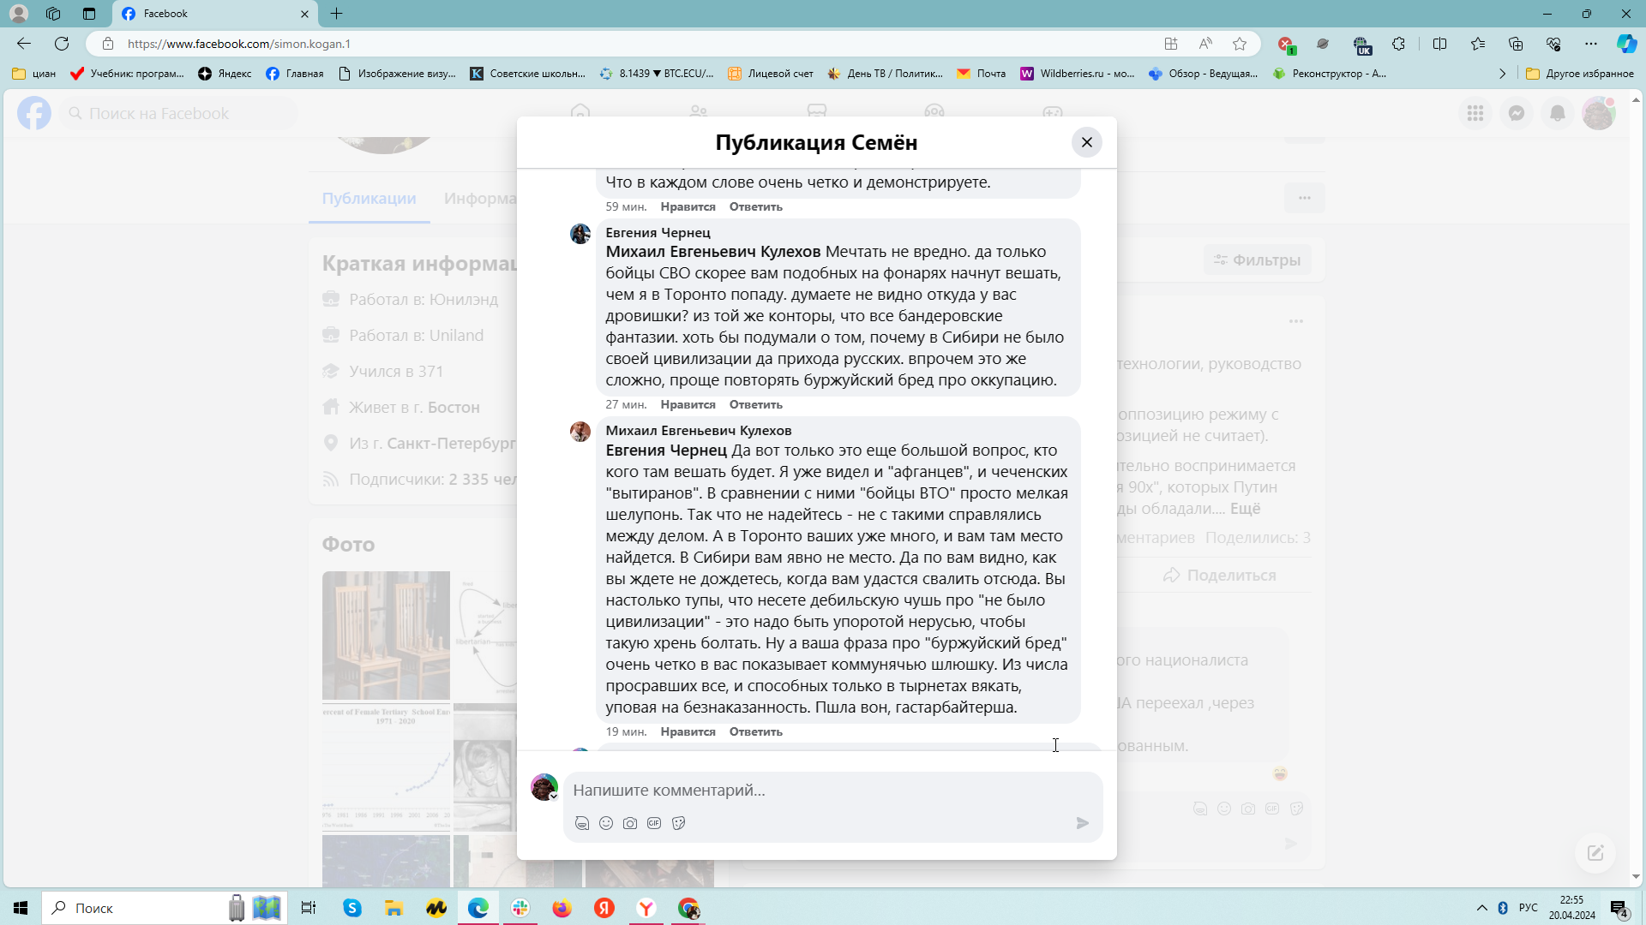Image resolution: width=1646 pixels, height=925 pixels.
Task: Toggle browser split screen view
Action: tap(1439, 44)
